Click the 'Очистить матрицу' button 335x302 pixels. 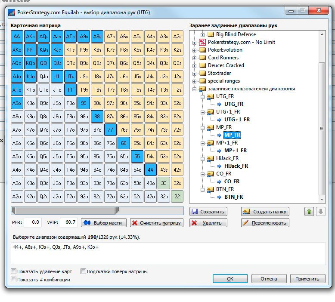click(x=157, y=223)
